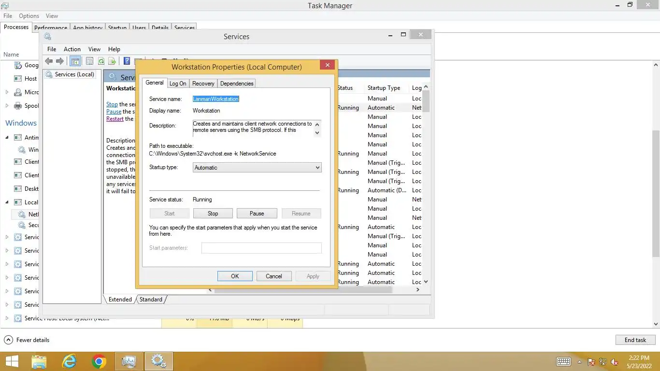Click Services list horizontal scrollbar thumb
Viewport: 660px width, 371px height.
(x=303, y=290)
